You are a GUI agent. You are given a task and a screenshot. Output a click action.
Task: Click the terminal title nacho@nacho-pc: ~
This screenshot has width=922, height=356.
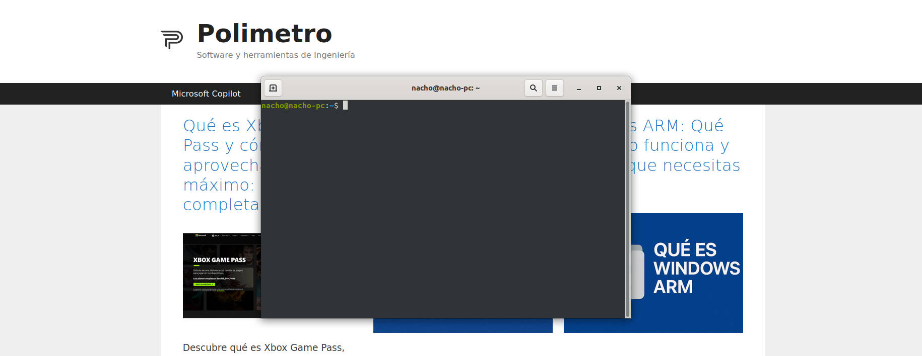(445, 88)
